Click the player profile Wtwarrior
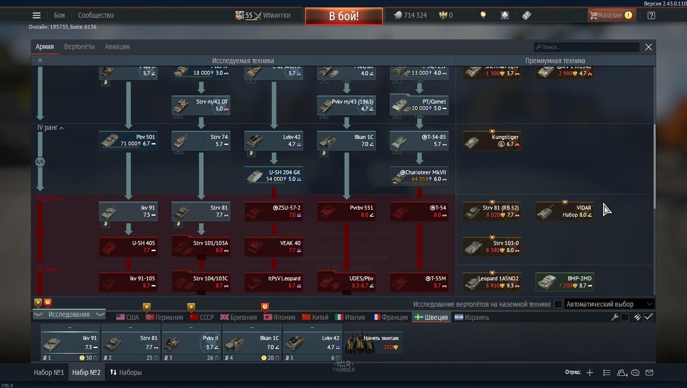 [263, 15]
